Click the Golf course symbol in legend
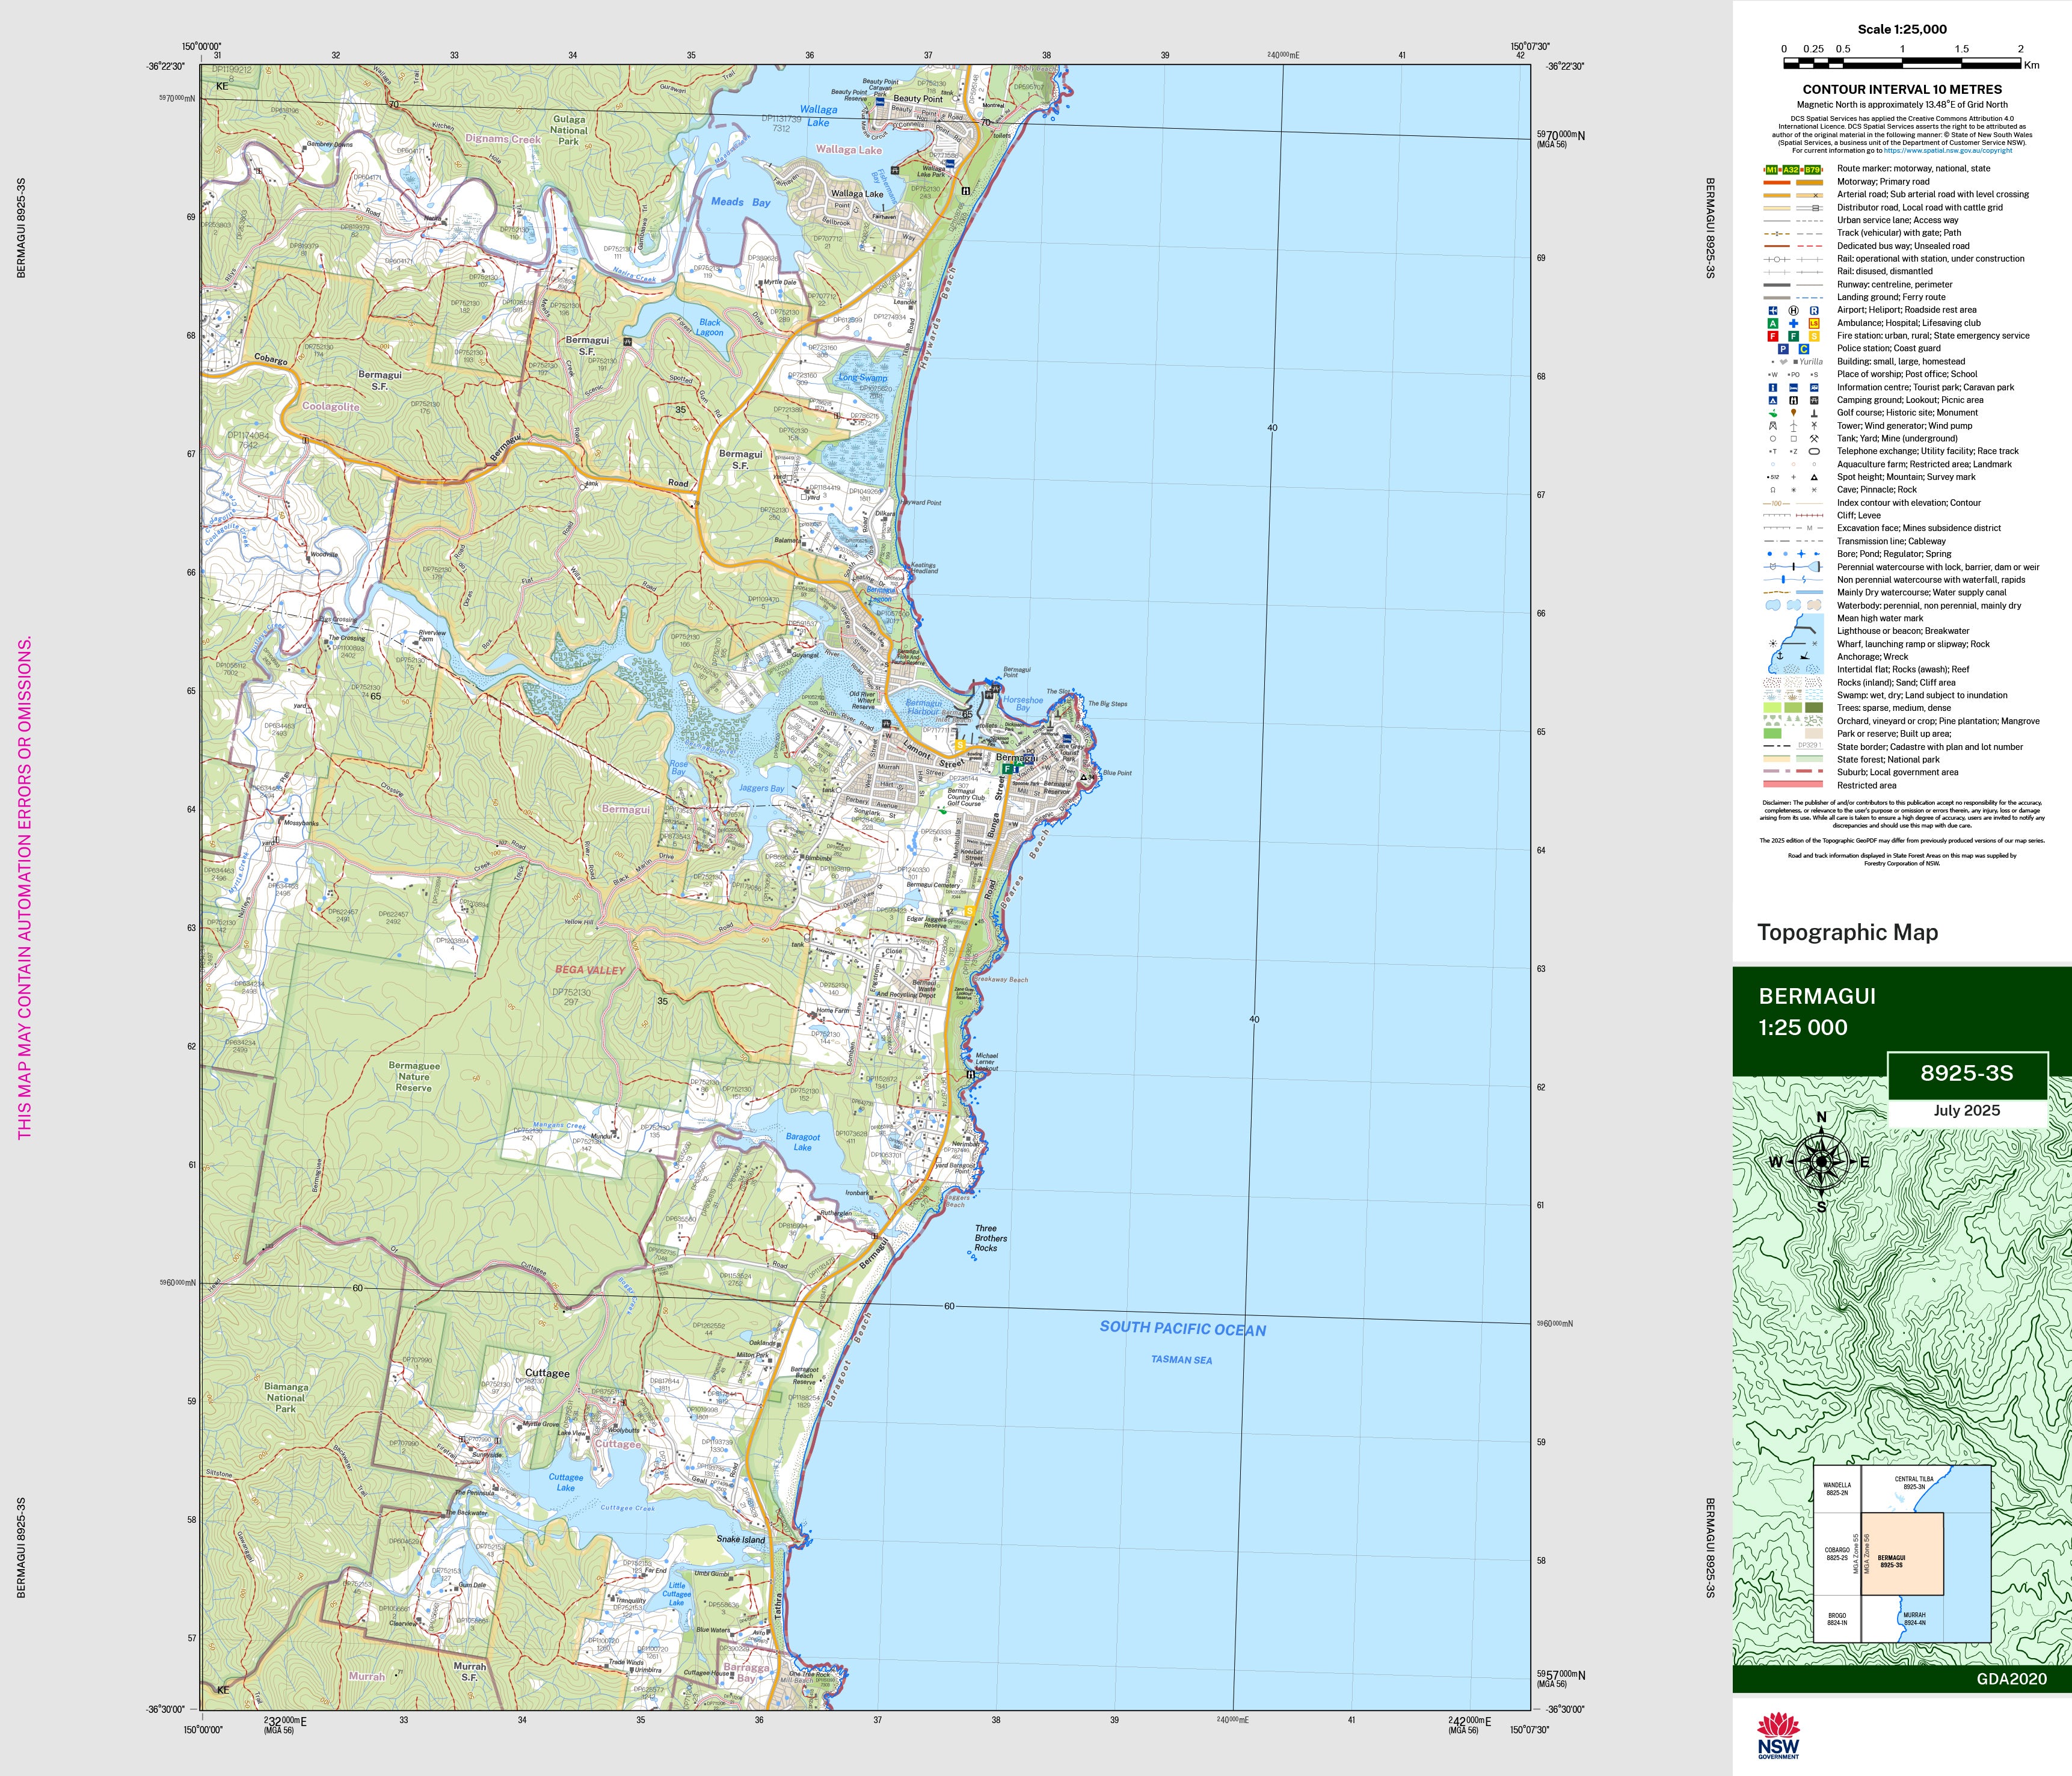This screenshot has height=1776, width=2072. coord(1773,413)
